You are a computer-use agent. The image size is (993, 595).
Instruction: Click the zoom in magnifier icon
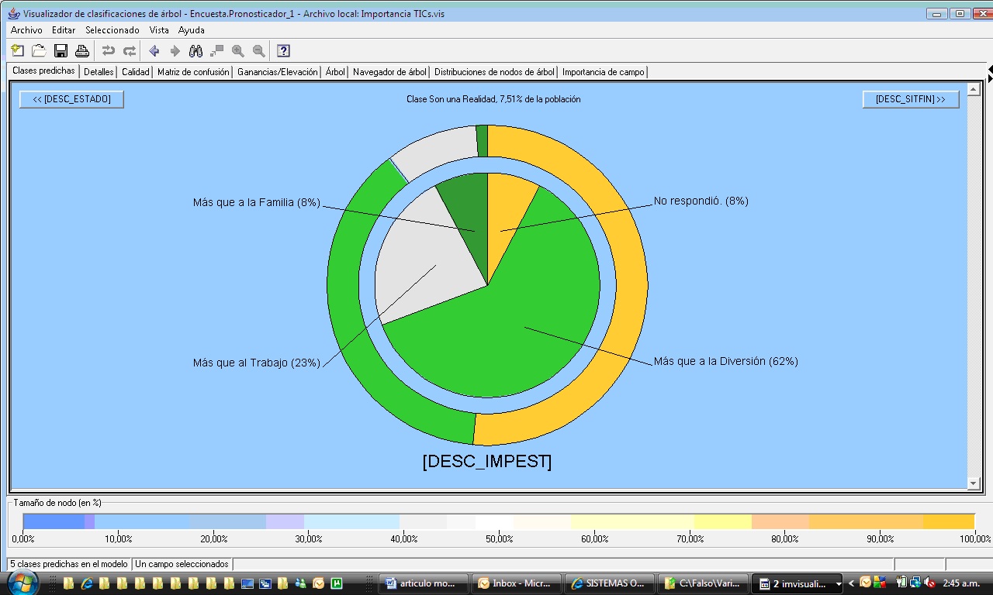pos(237,51)
